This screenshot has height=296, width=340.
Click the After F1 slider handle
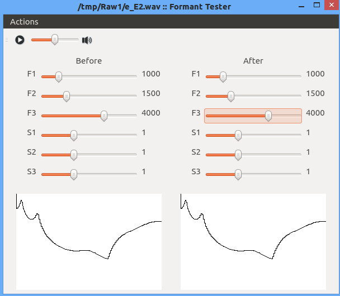(223, 77)
